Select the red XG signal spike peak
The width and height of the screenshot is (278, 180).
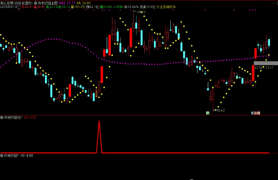[x=99, y=121]
